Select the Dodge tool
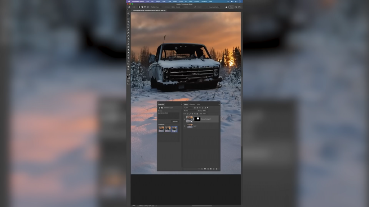This screenshot has height=207, width=369. pyautogui.click(x=128, y=52)
